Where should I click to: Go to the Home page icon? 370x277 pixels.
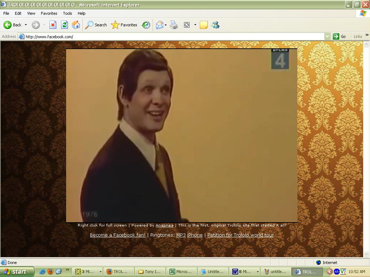tap(76, 25)
